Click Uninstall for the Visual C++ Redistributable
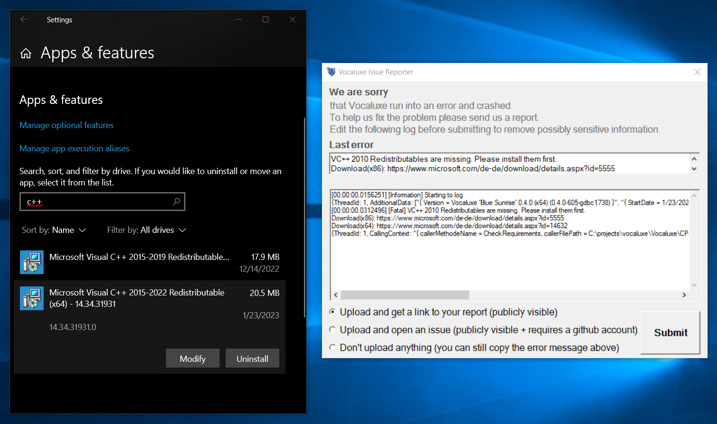 click(252, 358)
